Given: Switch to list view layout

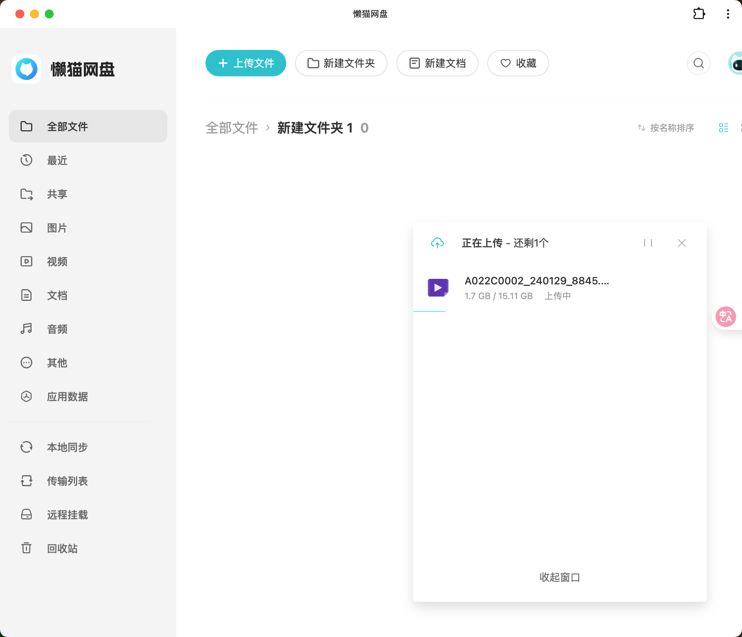Looking at the screenshot, I should tap(723, 128).
